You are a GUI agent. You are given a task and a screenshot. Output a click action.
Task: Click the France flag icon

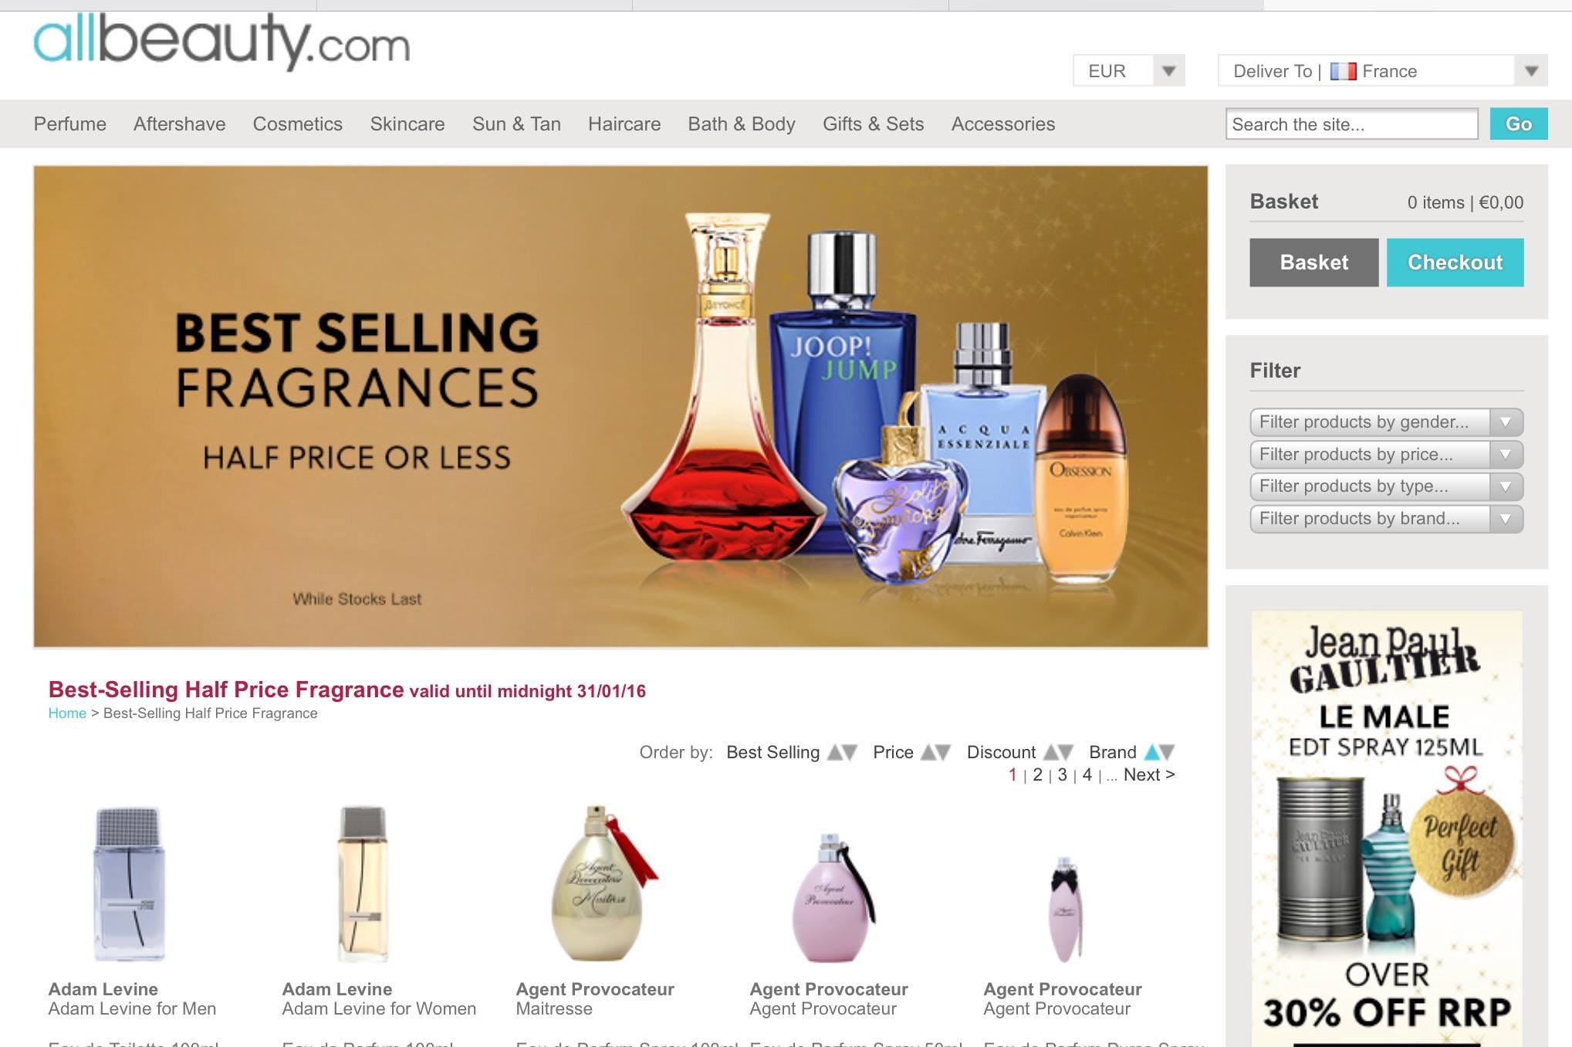pyautogui.click(x=1343, y=71)
